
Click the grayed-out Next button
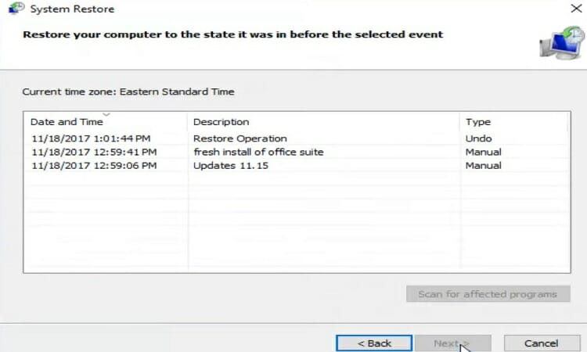coord(452,343)
